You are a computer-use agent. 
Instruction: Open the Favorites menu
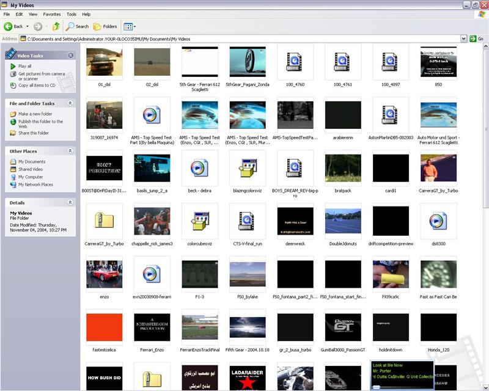(52, 14)
